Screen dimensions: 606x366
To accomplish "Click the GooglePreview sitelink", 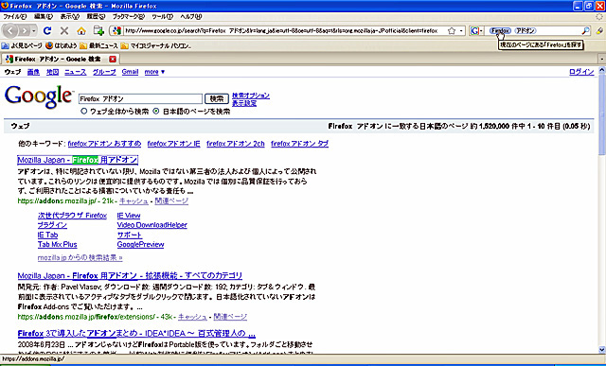I will (140, 244).
